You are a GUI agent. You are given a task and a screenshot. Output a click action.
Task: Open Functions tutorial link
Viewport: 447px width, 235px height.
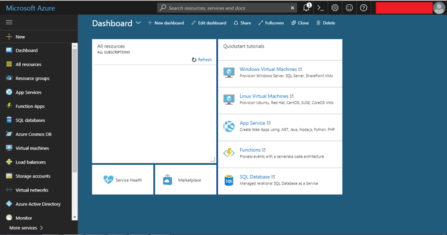tap(250, 150)
